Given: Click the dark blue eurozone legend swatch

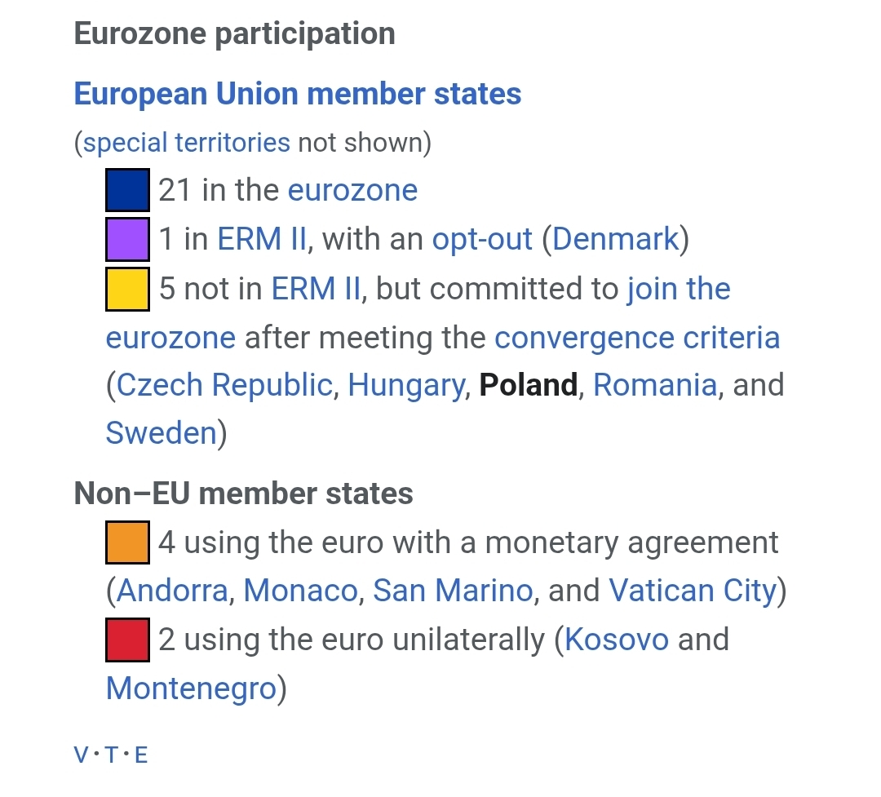Looking at the screenshot, I should point(127,190).
